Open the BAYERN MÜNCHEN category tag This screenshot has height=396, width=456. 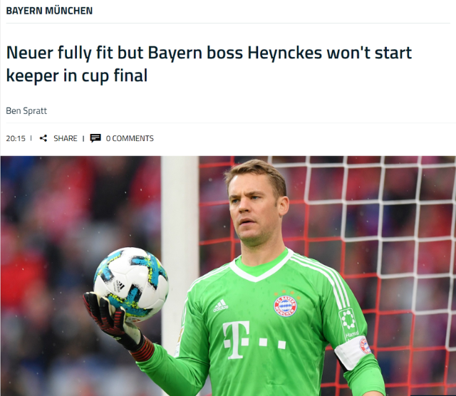coord(49,11)
